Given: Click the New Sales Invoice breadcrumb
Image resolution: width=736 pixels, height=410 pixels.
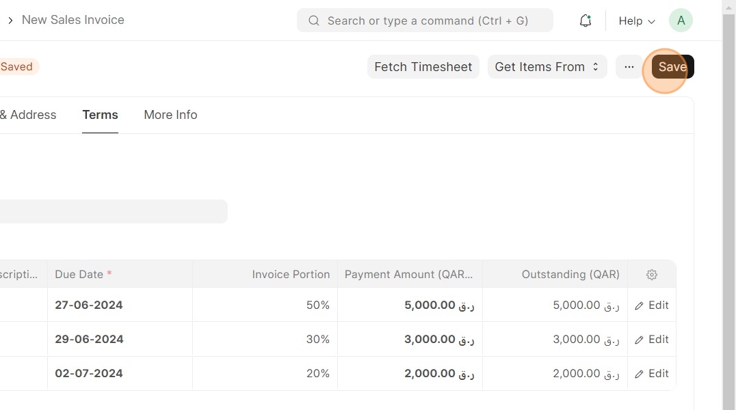Looking at the screenshot, I should click(x=73, y=20).
